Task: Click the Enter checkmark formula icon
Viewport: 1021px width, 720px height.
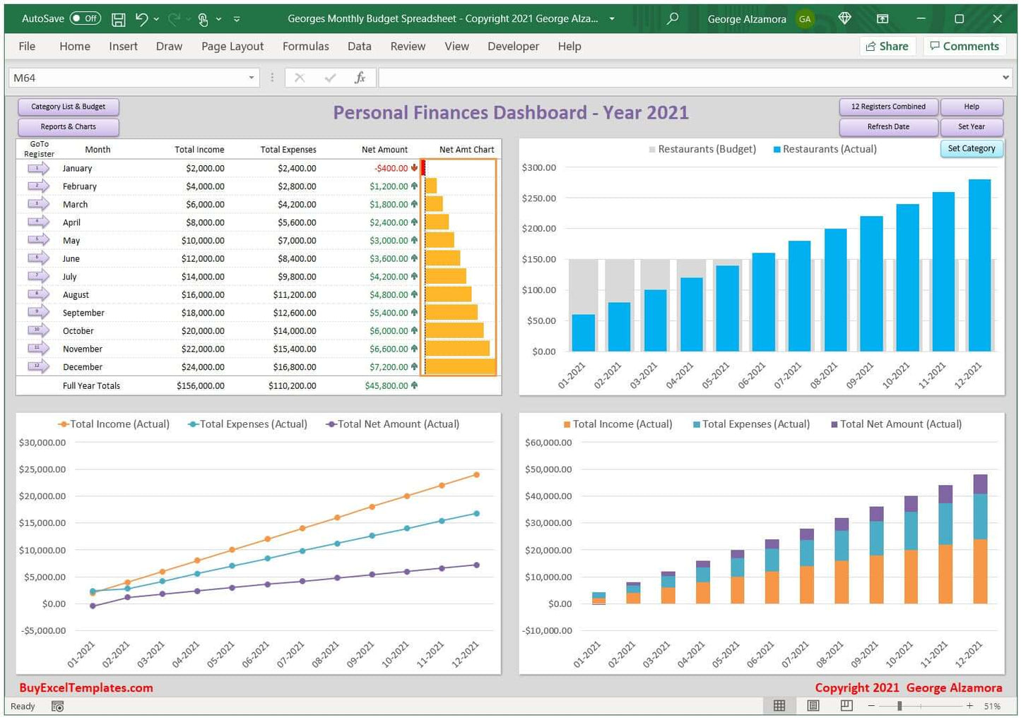Action: pyautogui.click(x=330, y=78)
